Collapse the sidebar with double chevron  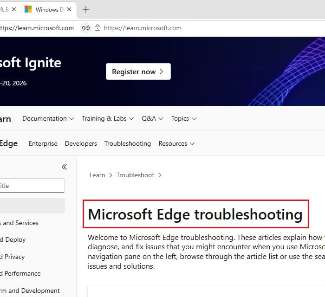[64, 167]
